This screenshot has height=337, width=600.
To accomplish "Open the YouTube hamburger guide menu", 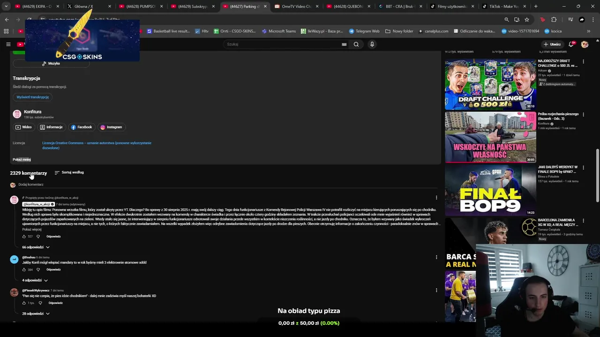I will point(8,44).
